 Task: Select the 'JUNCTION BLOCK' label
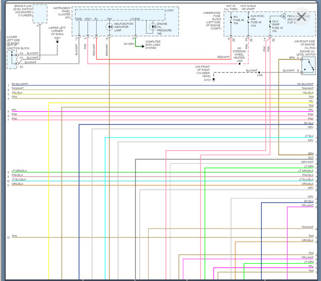(18, 48)
